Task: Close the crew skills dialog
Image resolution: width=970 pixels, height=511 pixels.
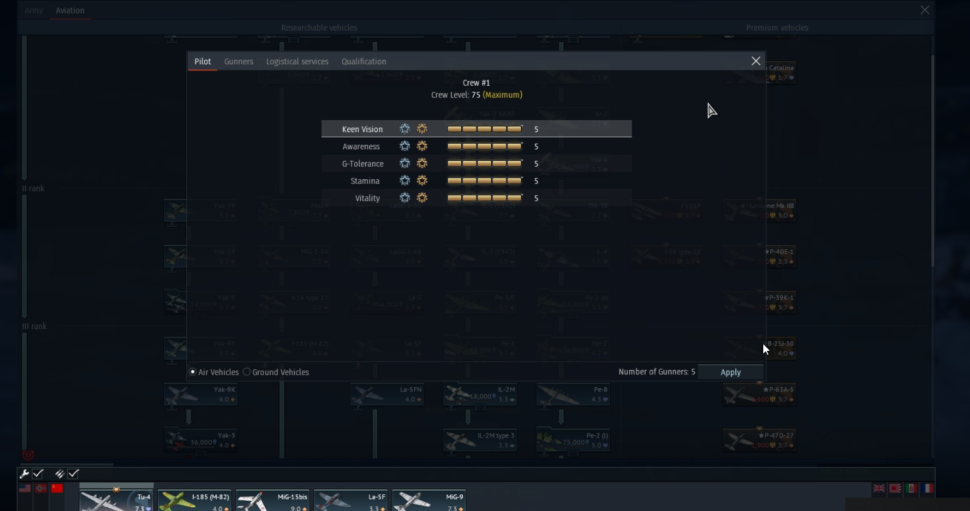Action: pos(756,61)
